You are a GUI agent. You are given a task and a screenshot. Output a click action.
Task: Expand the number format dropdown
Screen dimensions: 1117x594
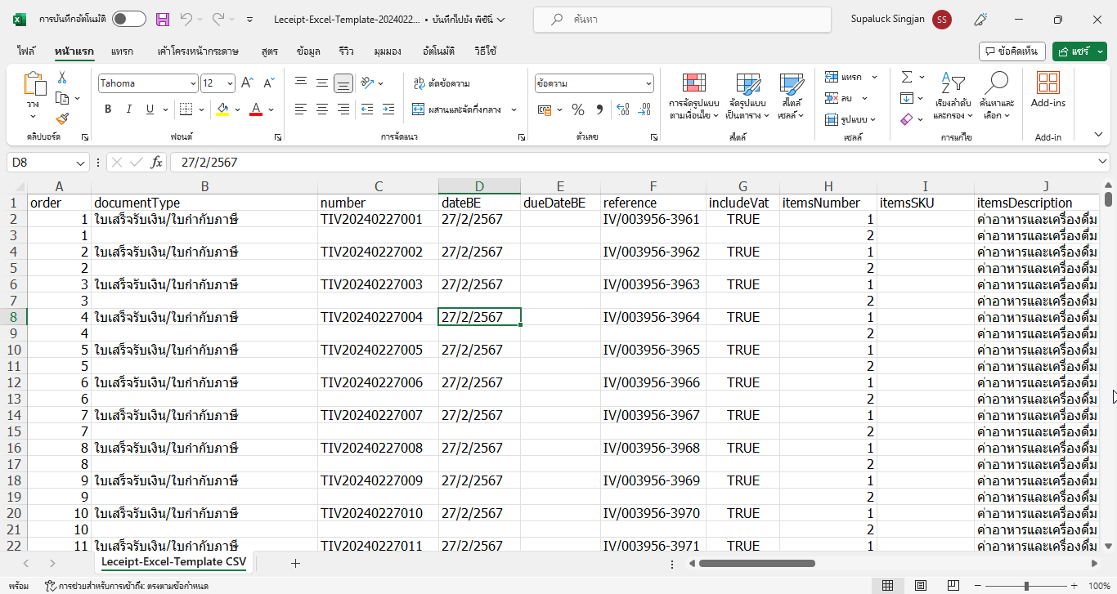(x=648, y=83)
